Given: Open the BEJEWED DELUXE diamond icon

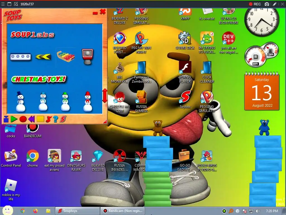Looking at the screenshot, I should 98,160.
